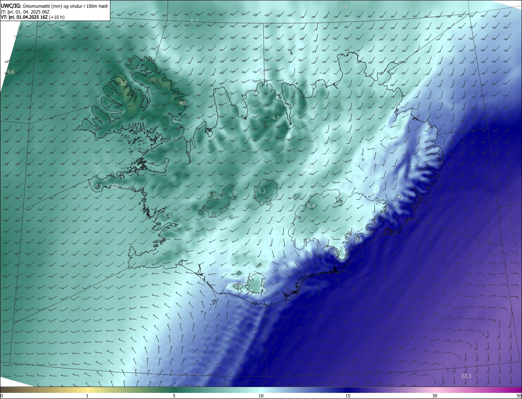Click the 5.2 value on the round glacier

tap(262, 191)
